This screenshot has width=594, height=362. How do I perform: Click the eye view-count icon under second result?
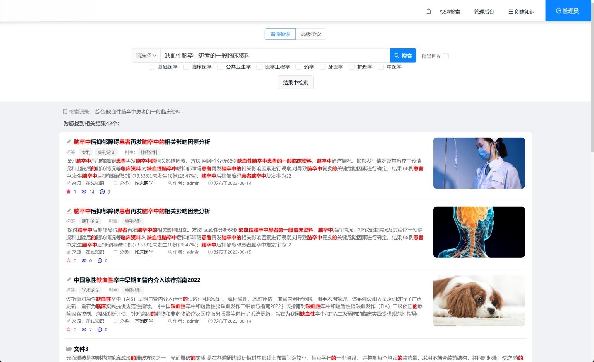84,260
